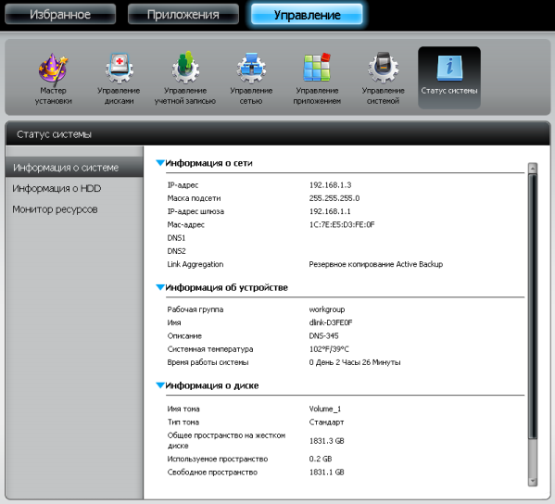
Task: Open Монитор ресурсов in sidebar
Action: point(55,209)
